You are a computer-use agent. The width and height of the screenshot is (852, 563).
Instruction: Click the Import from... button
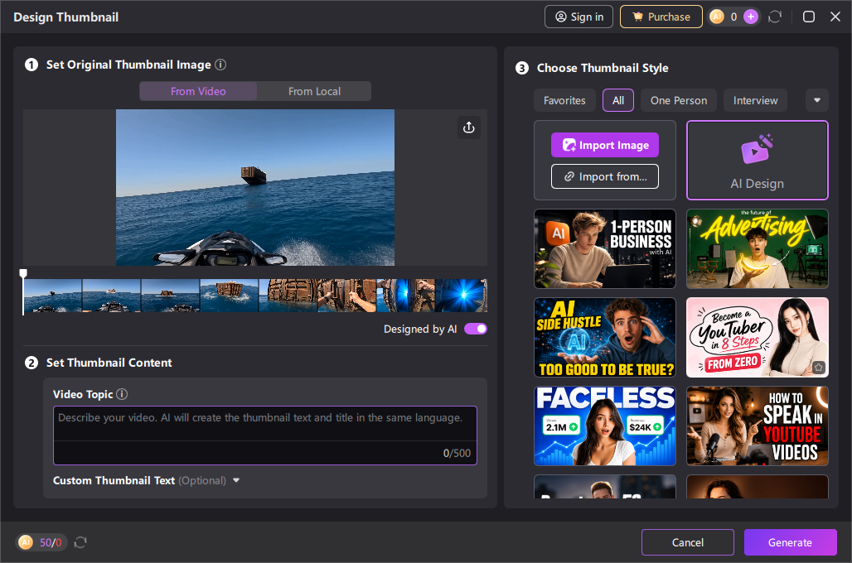pyautogui.click(x=605, y=176)
